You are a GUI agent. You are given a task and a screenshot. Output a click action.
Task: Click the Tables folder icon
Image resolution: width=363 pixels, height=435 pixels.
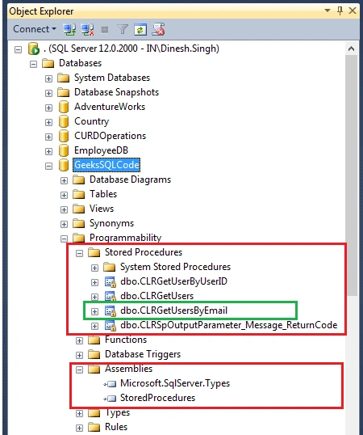pyautogui.click(x=78, y=194)
